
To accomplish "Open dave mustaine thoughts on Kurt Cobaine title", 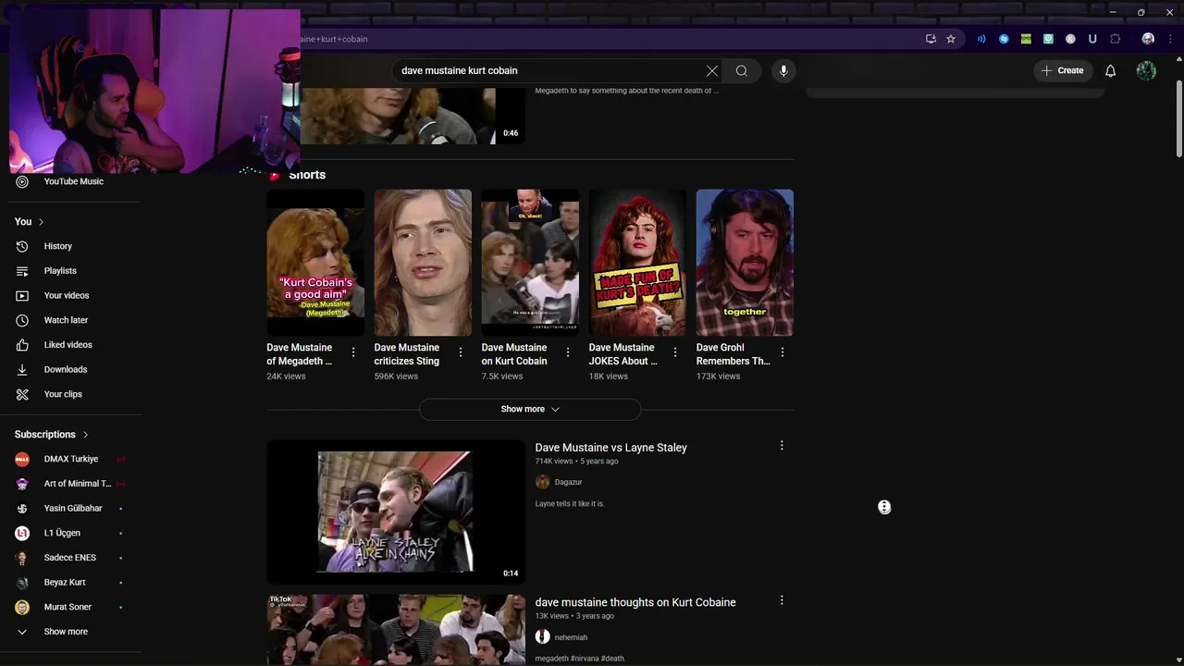I will point(635,602).
